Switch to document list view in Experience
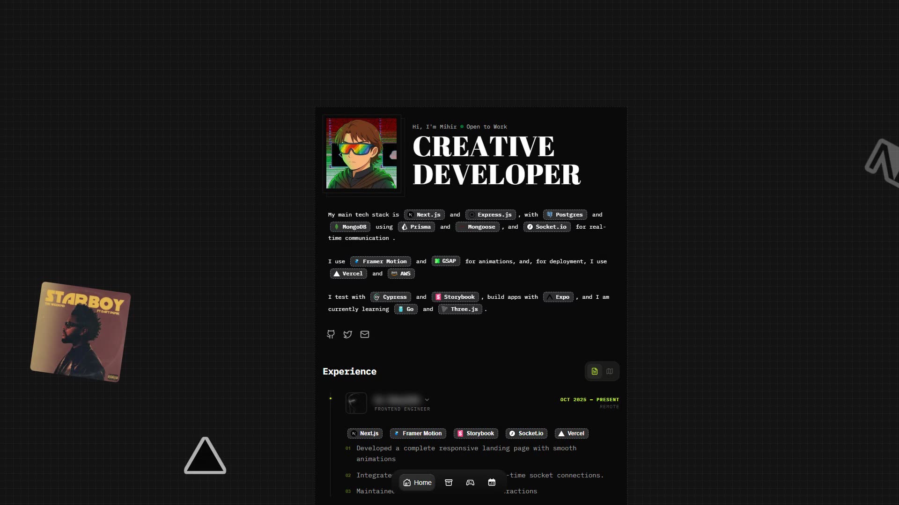The width and height of the screenshot is (899, 505). [x=595, y=371]
